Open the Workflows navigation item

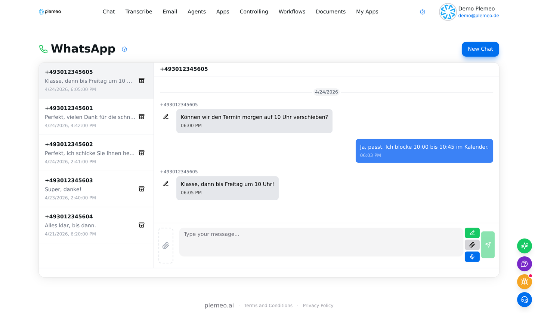(292, 12)
